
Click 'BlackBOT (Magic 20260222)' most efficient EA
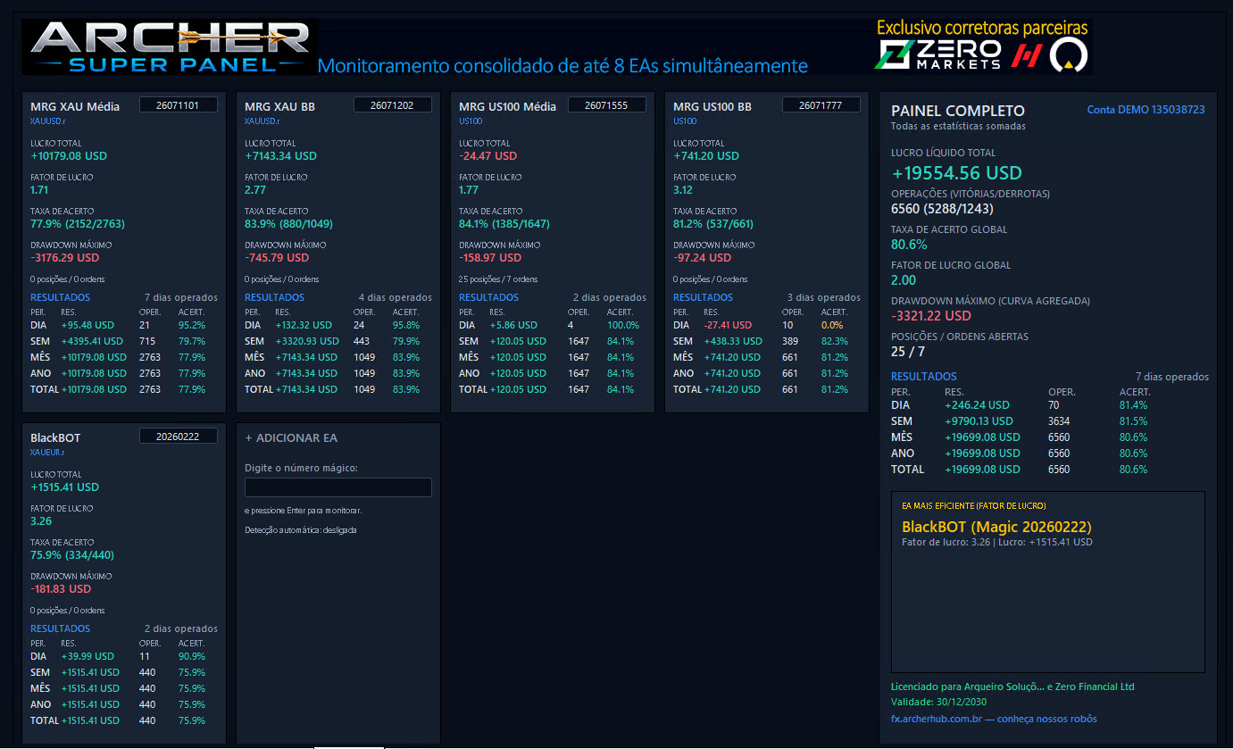point(996,527)
